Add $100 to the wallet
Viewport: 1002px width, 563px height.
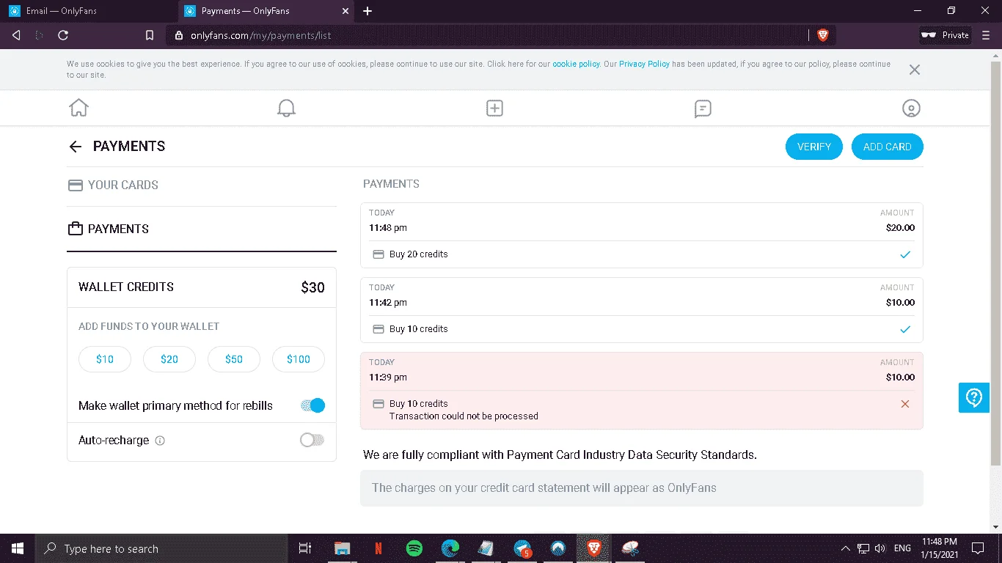point(299,359)
